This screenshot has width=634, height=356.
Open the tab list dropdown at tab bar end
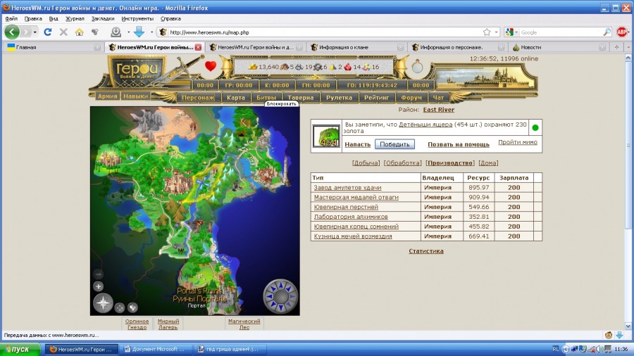tap(628, 47)
